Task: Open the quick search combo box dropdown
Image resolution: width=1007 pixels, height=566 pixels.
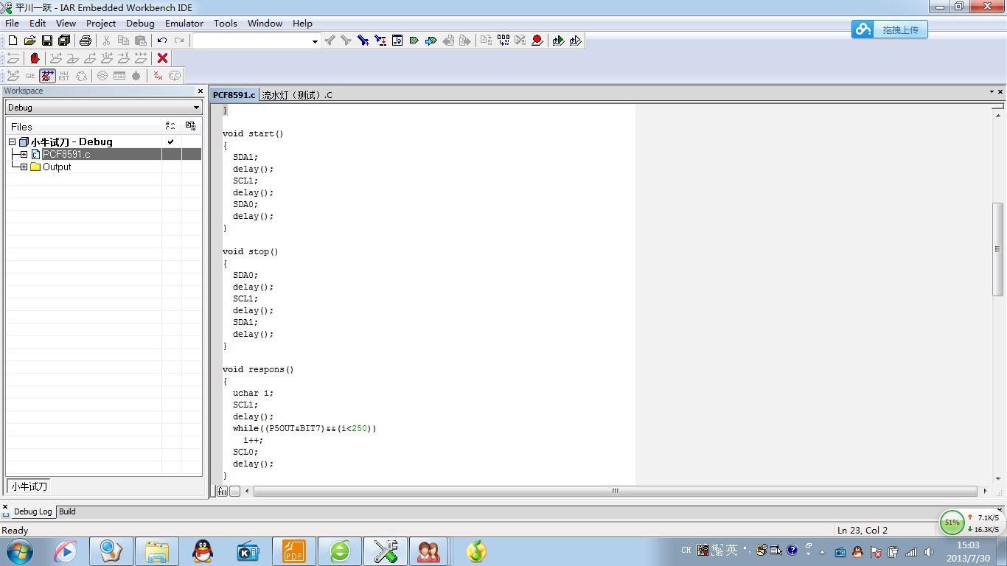Action: click(x=315, y=41)
